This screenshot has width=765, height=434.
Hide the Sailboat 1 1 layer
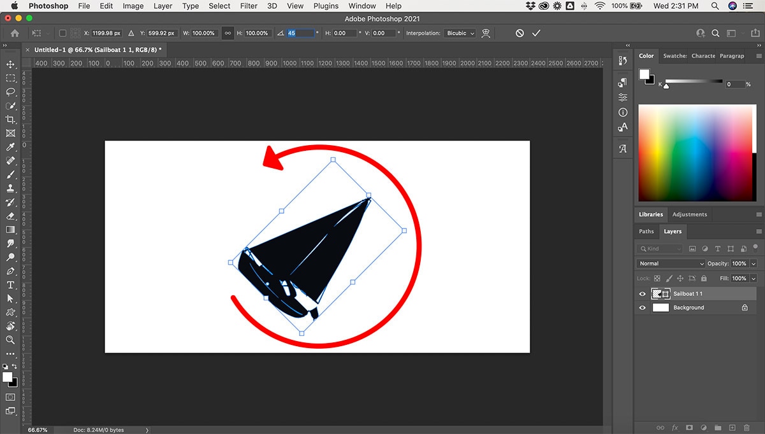[x=642, y=294]
